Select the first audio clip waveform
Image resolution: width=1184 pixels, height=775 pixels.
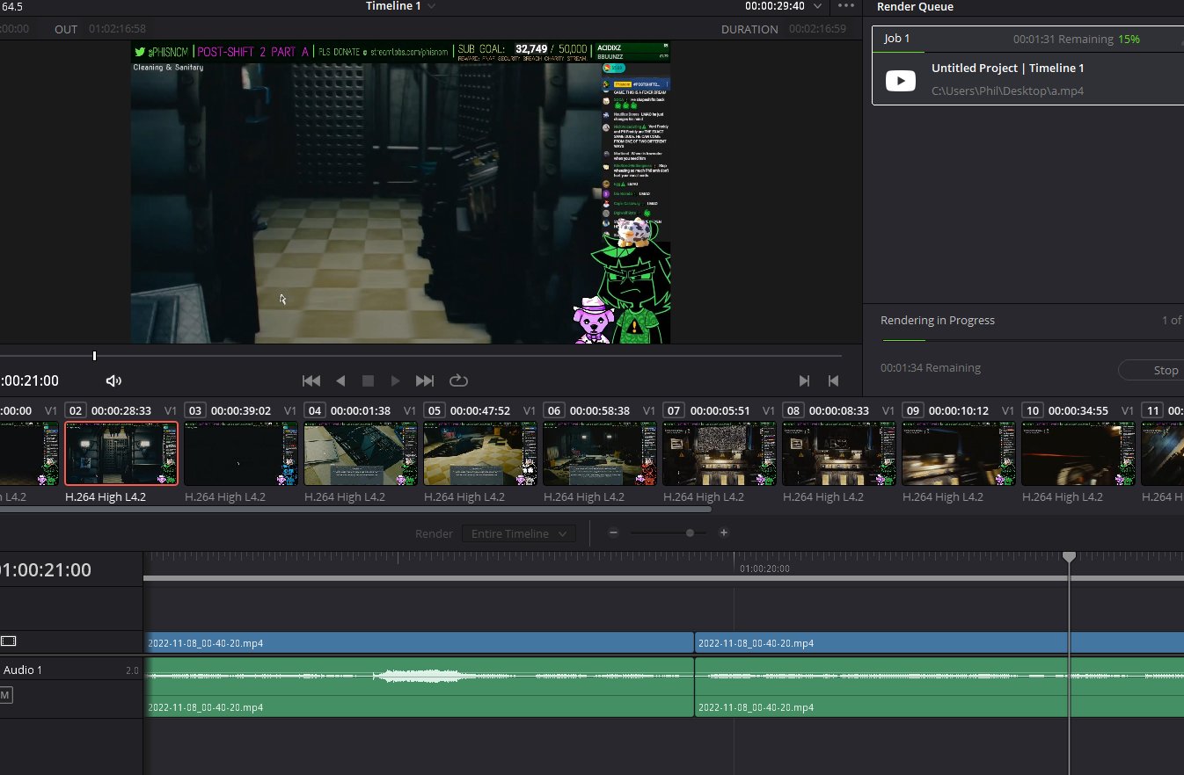tap(419, 676)
